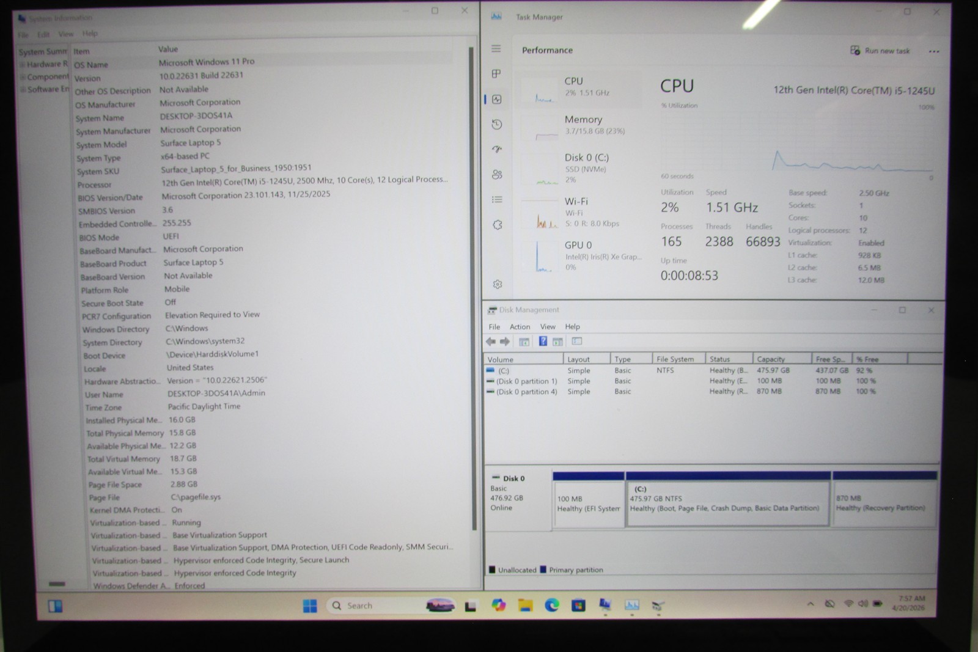Open the Windows Start menu
The width and height of the screenshot is (978, 652).
coord(310,606)
